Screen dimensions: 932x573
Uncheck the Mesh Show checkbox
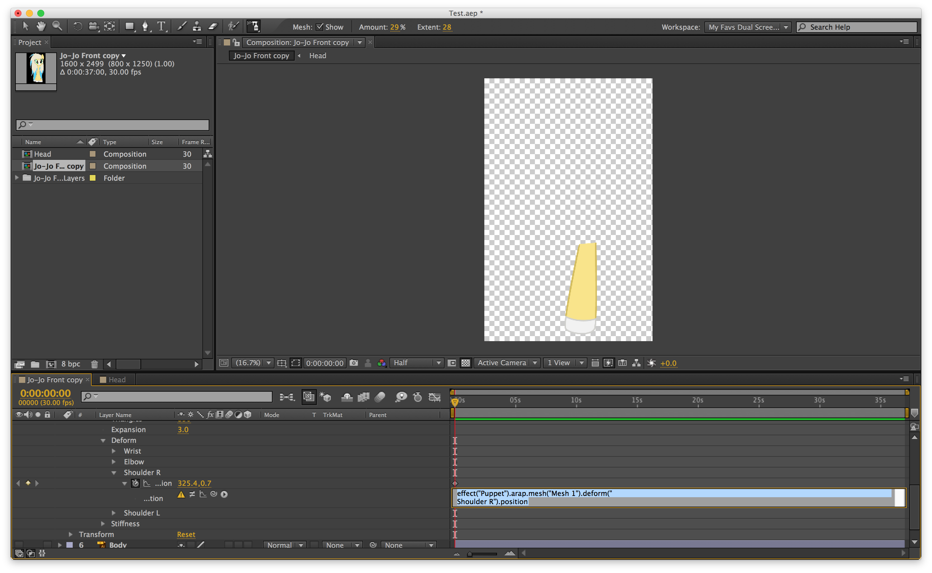tap(320, 27)
